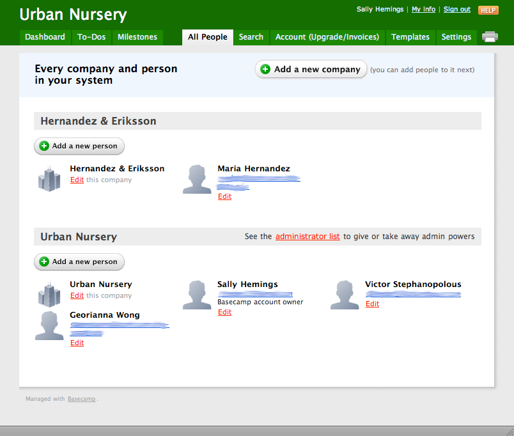
Task: Click Georianna Wong's blurred email link
Action: 120,329
